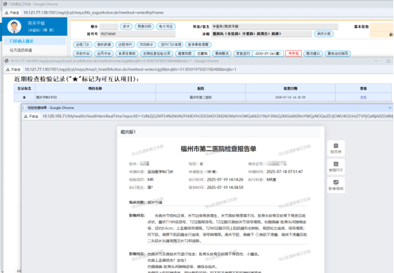Click the 签约门诊信息 button
This screenshot has width=394, height=273.
pyautogui.click(x=171, y=44)
